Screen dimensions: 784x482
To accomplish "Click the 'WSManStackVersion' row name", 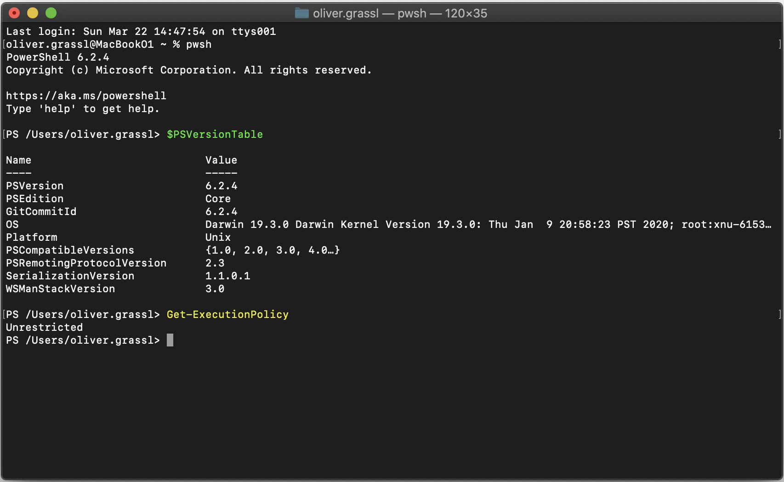I will (60, 289).
